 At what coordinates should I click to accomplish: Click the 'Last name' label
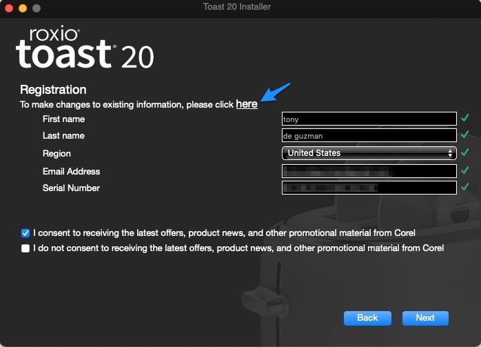pos(63,136)
